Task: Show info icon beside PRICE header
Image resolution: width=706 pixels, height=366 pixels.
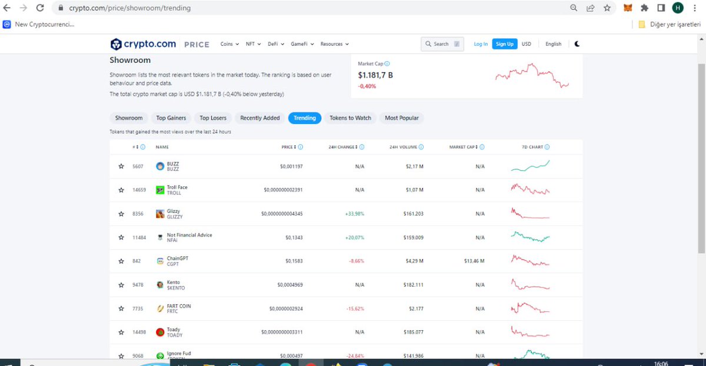Action: coord(300,147)
